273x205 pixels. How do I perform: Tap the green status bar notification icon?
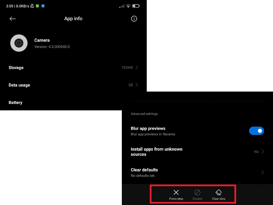tap(37, 6)
